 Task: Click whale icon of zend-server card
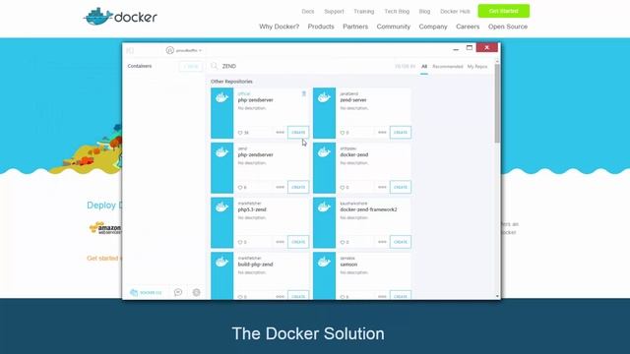pyautogui.click(x=324, y=97)
